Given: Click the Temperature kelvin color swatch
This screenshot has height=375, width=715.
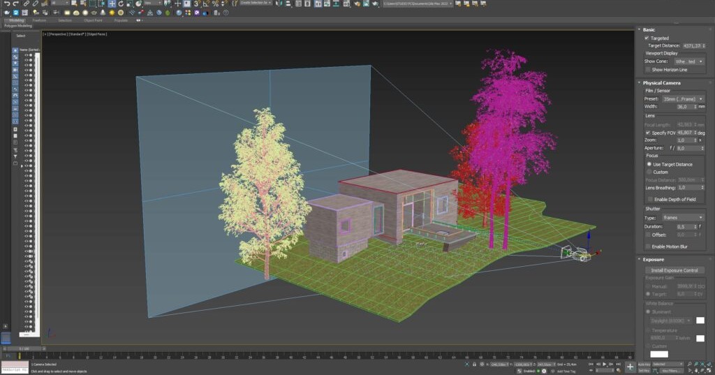Looking at the screenshot, I should [x=700, y=338].
